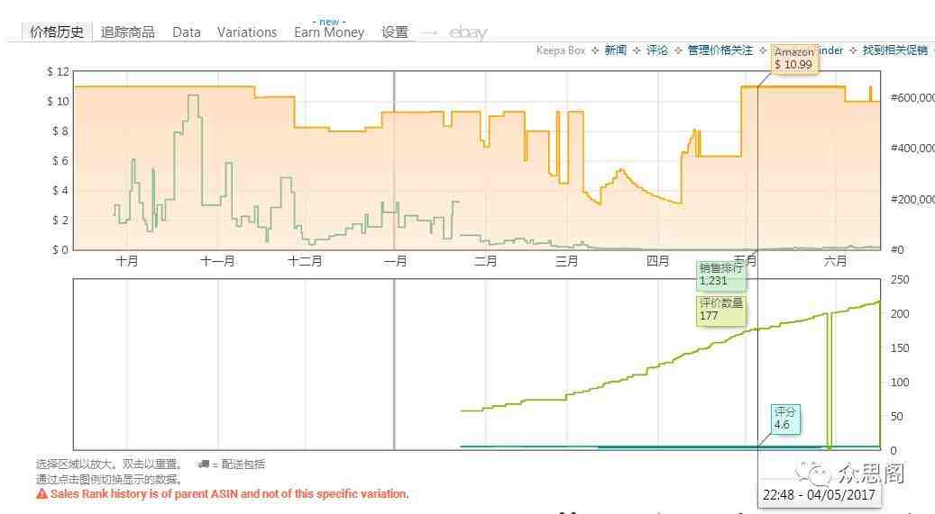935x514 pixels.
Task: Switch to the 追踪商品 tab
Action: (128, 32)
